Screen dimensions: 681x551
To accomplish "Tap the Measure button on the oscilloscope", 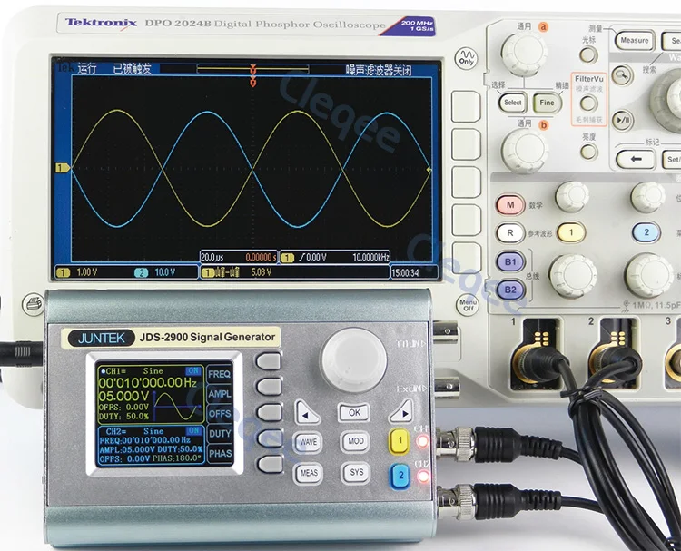I will [x=635, y=40].
